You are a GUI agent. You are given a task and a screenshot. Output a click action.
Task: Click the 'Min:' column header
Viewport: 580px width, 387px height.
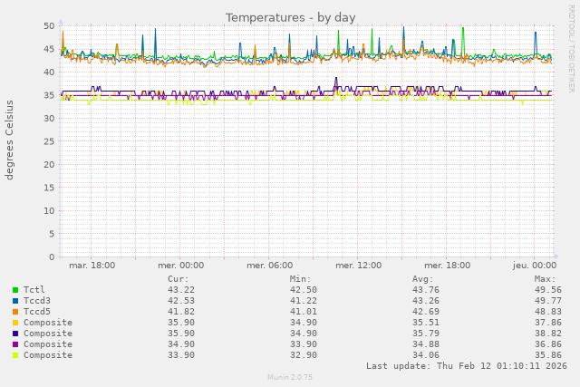[x=301, y=279]
